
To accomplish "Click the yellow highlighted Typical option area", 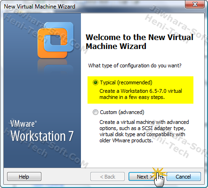I will click(x=140, y=90).
